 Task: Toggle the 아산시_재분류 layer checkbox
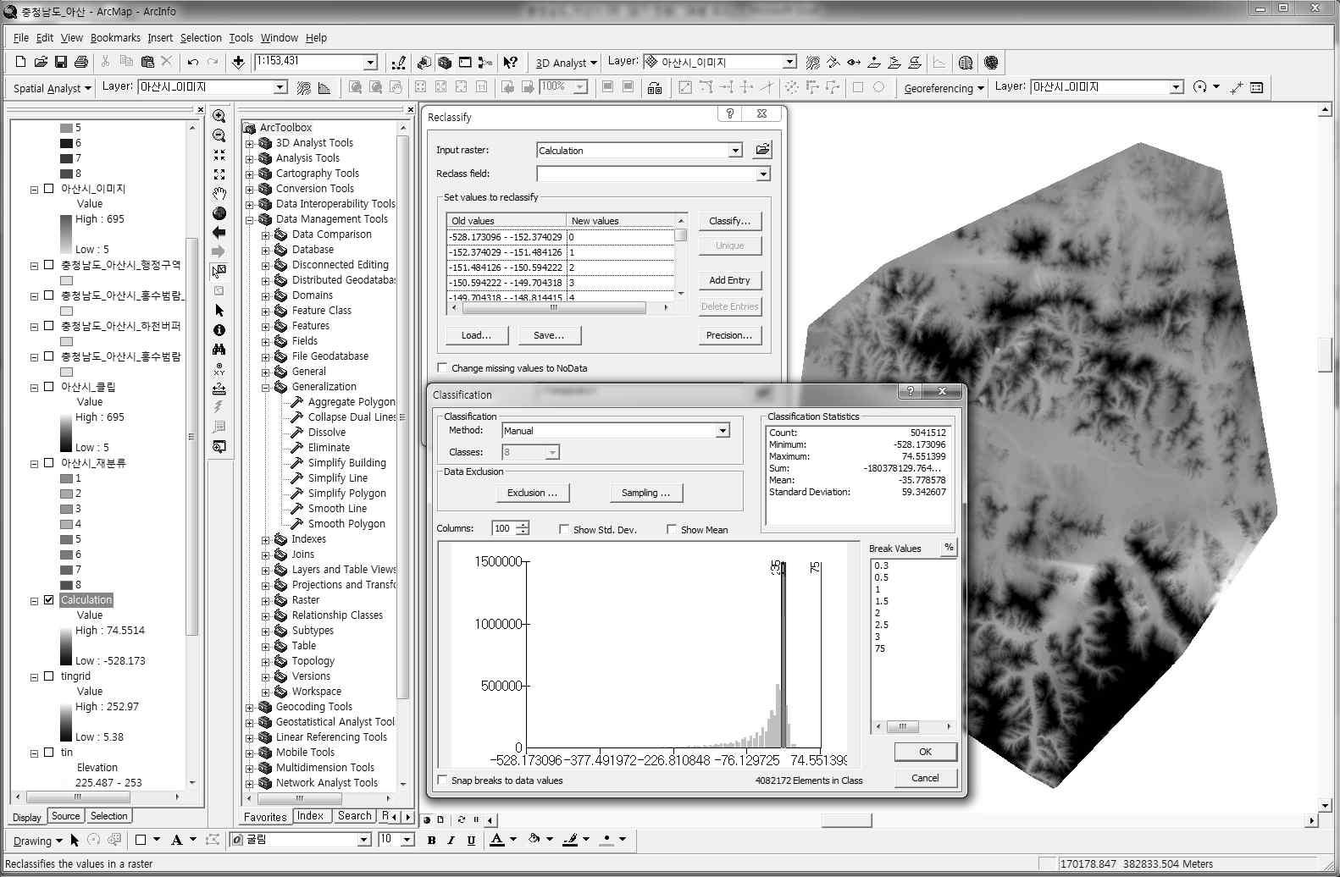pos(48,463)
